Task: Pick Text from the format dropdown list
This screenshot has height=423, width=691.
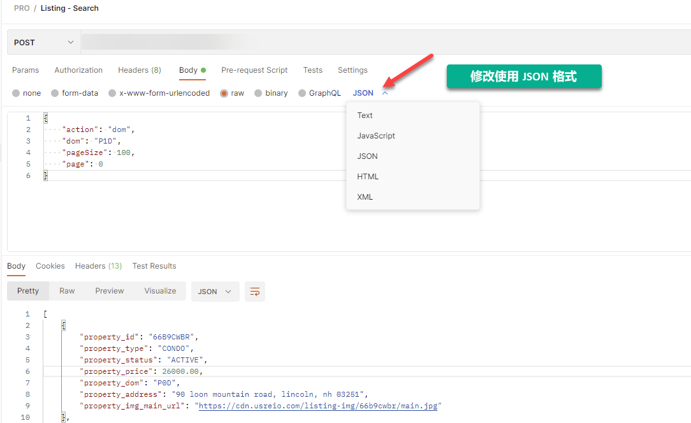Action: coord(365,115)
